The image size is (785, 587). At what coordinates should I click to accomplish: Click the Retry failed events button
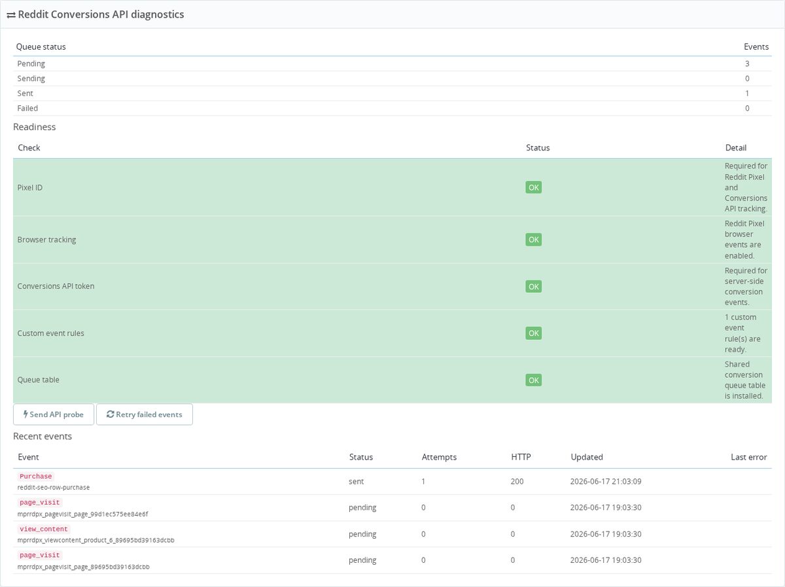pyautogui.click(x=145, y=414)
